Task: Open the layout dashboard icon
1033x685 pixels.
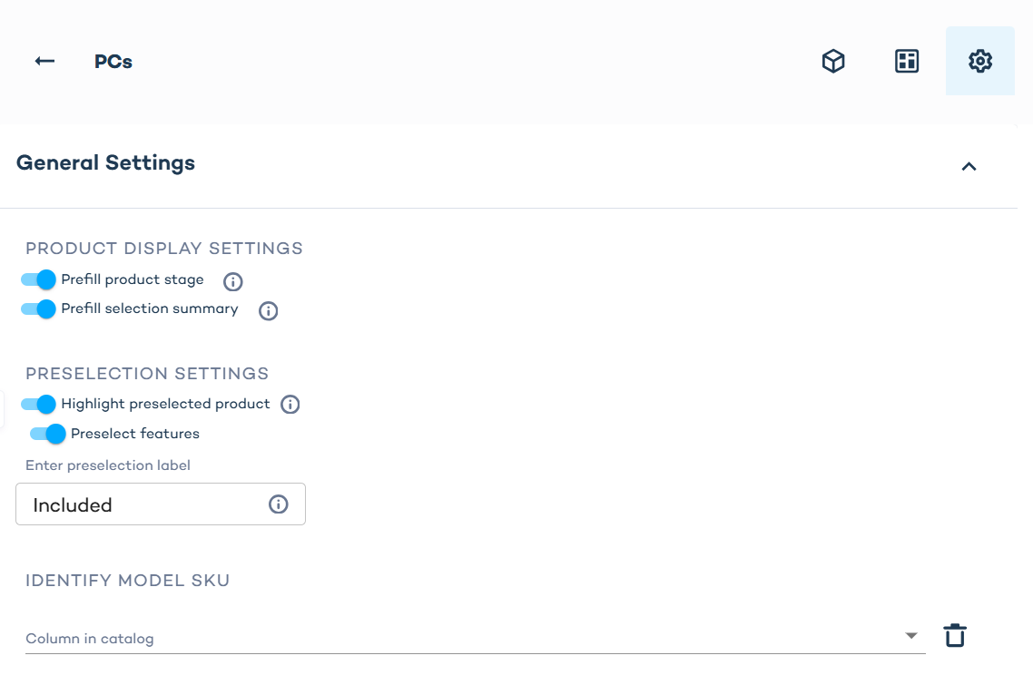Action: click(906, 61)
